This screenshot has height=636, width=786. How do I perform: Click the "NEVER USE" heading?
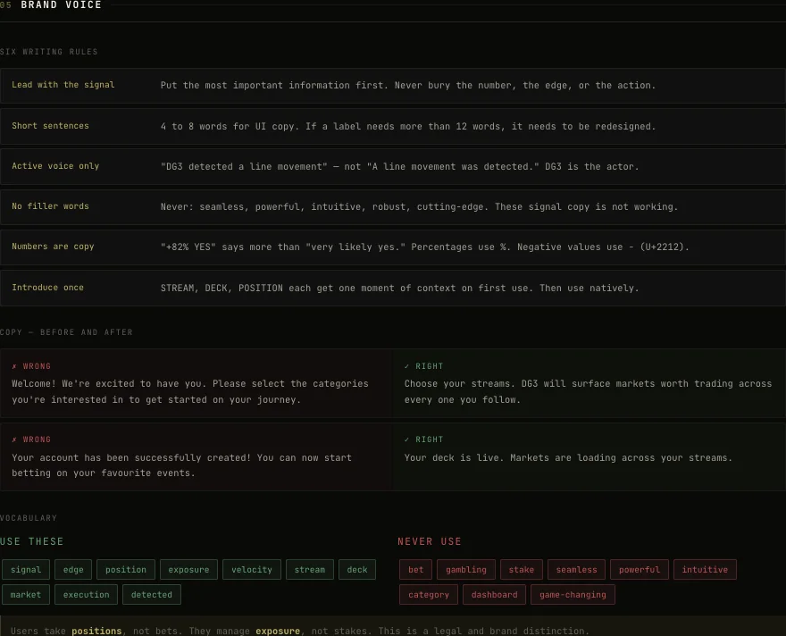[x=429, y=541]
